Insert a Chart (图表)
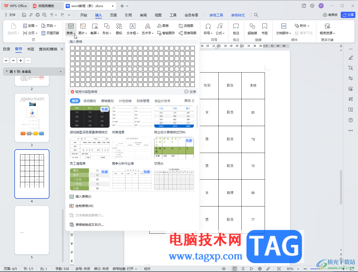This screenshot has width=358, height=272. tap(163, 26)
